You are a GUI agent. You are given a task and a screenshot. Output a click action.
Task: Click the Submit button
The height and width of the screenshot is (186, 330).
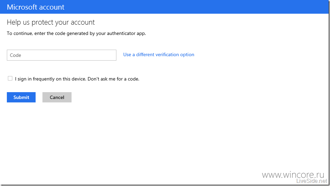(21, 97)
